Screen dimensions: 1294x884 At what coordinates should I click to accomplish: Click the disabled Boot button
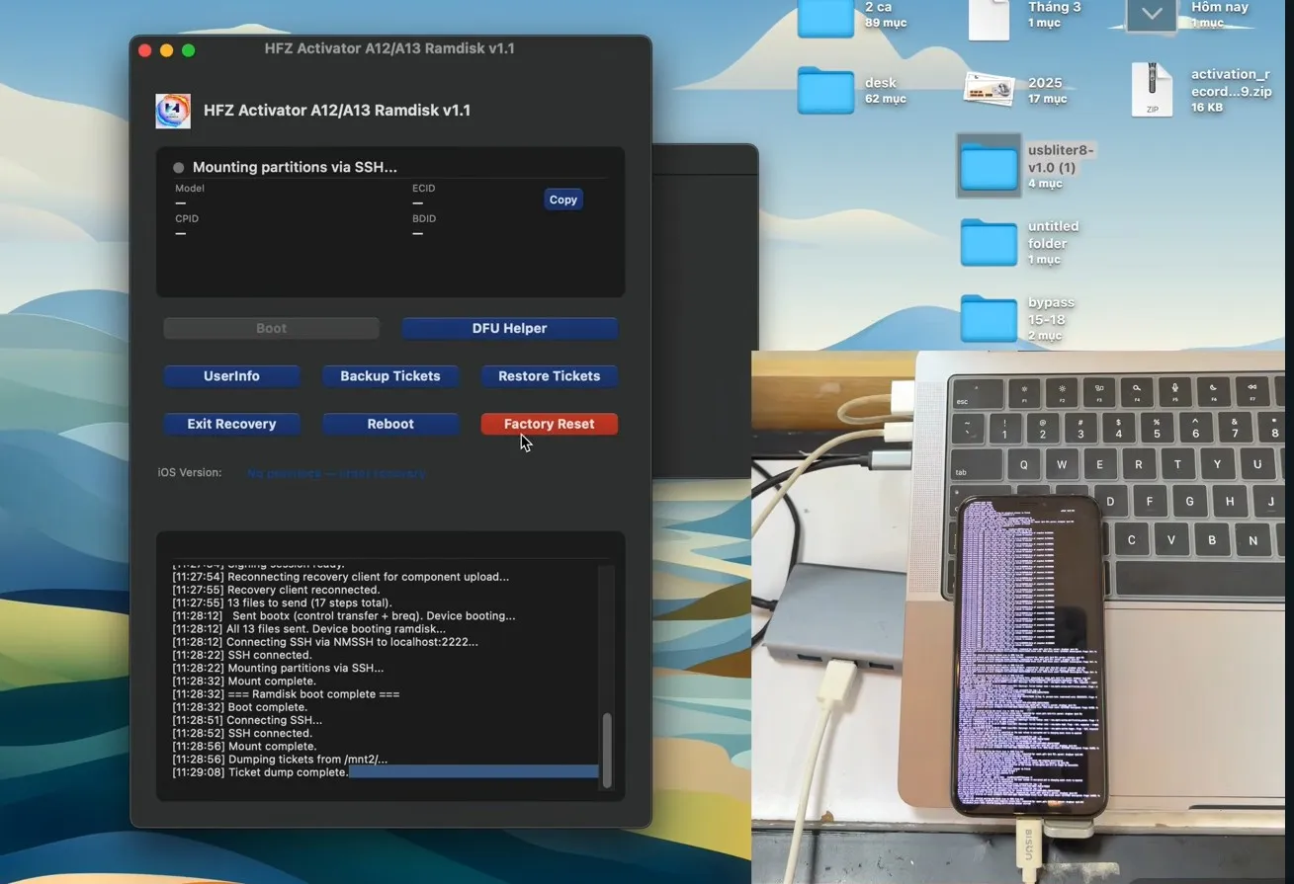coord(271,328)
